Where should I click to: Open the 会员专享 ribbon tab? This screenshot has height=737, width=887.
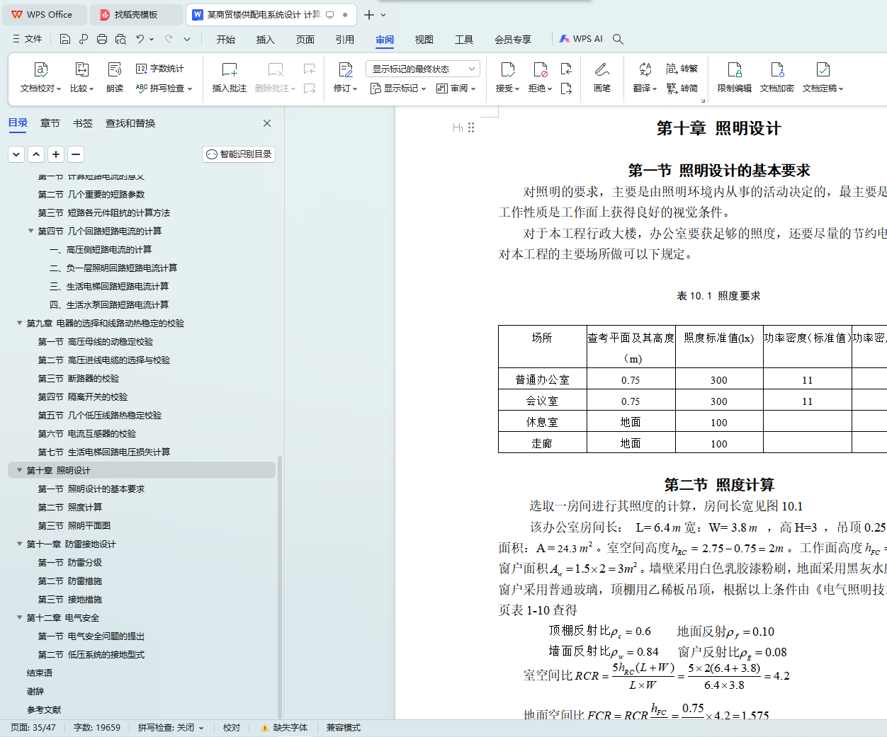513,40
